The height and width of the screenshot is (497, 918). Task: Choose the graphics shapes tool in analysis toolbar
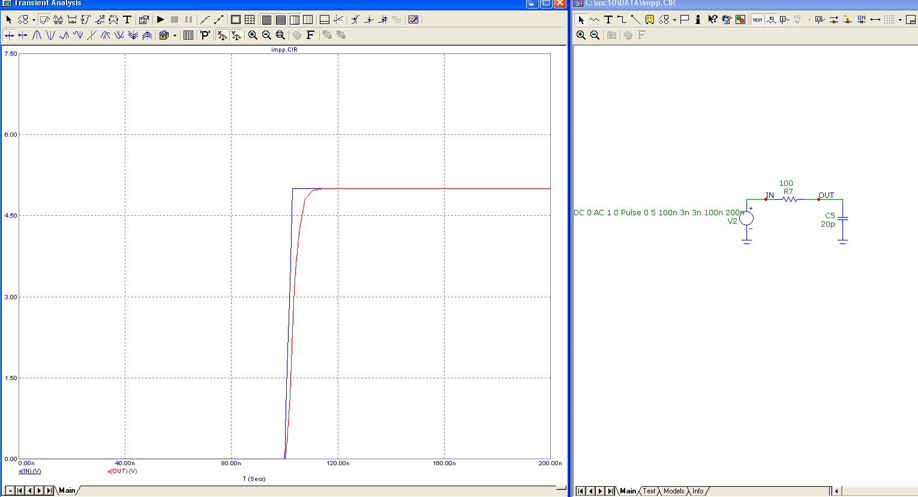[23, 20]
